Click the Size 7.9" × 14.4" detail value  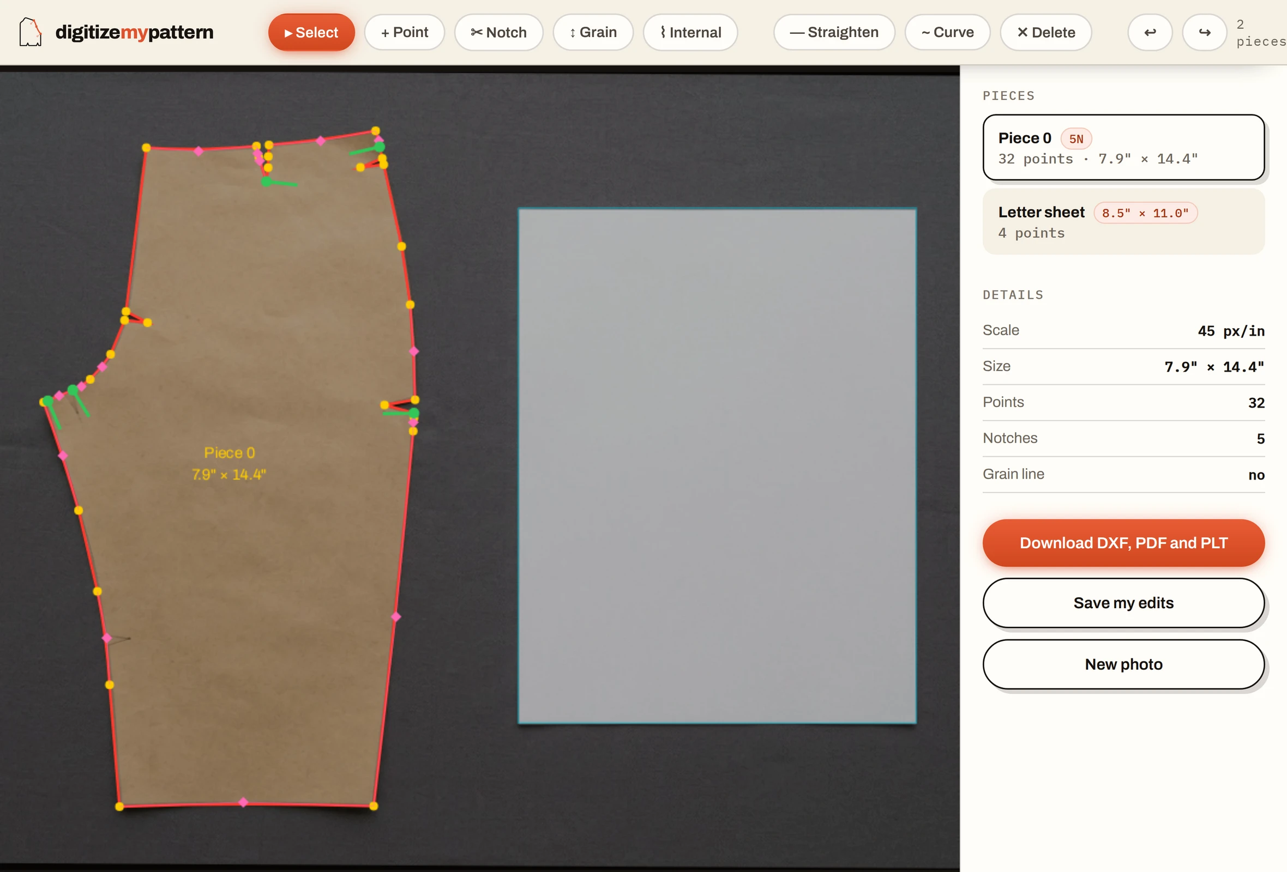pyautogui.click(x=1214, y=367)
